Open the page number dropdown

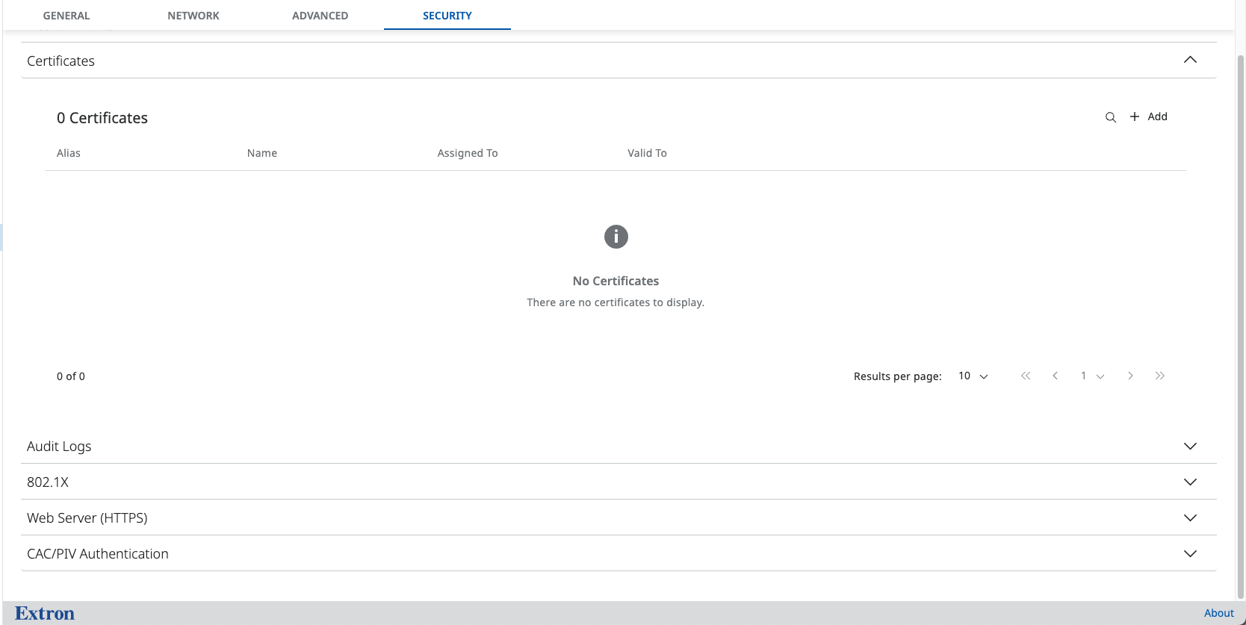click(1091, 376)
